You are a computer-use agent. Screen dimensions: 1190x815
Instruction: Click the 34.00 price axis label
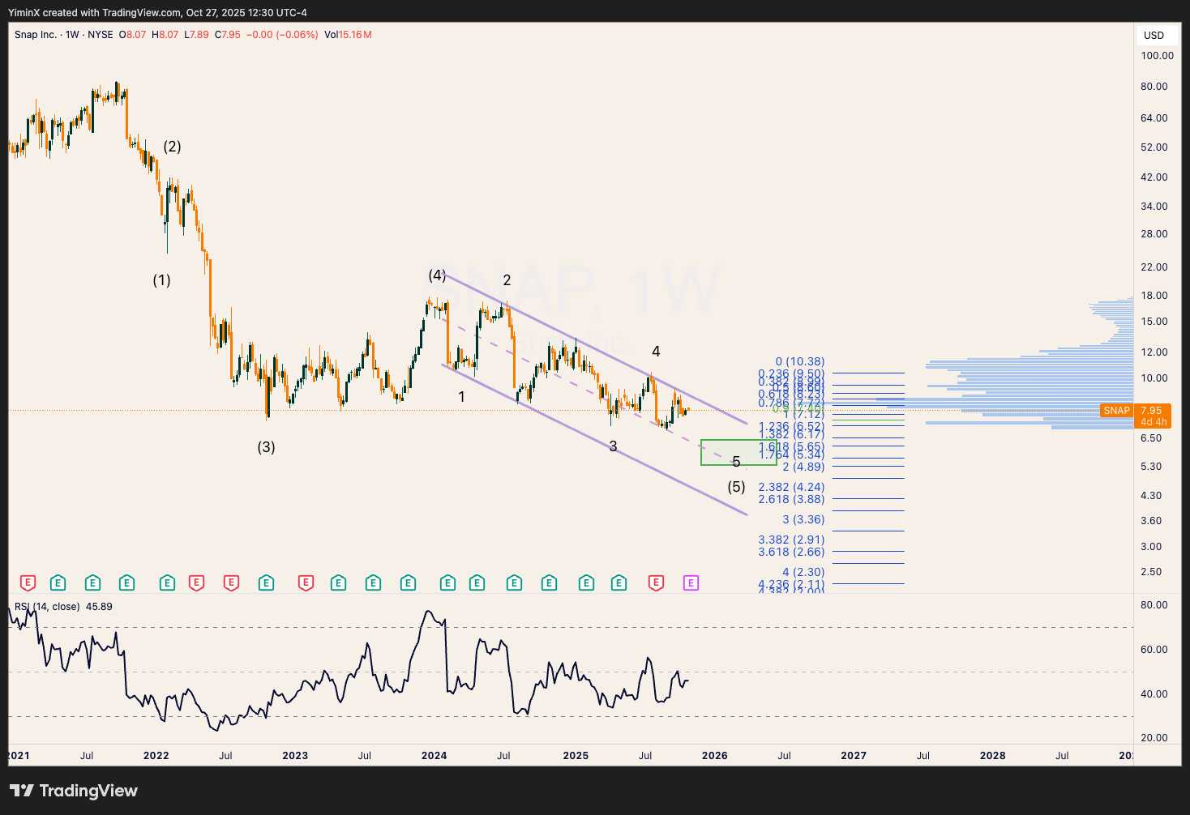coord(1154,207)
